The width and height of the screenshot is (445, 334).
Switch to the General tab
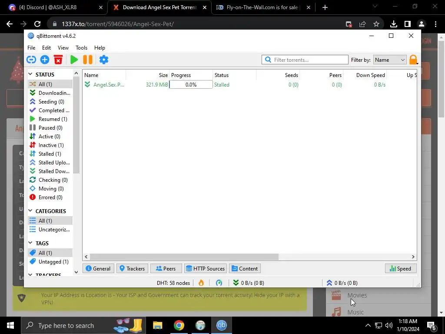[x=98, y=269]
